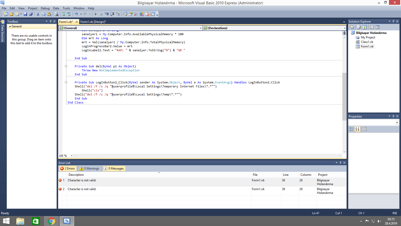401x226 pixels.
Task: Toggle auto-hide pin on Solution Explorer
Action: [393, 21]
